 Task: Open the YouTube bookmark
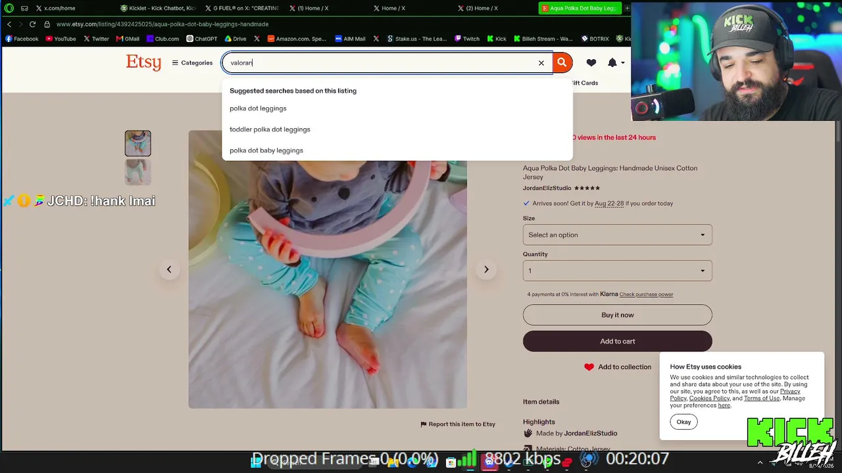coord(61,39)
